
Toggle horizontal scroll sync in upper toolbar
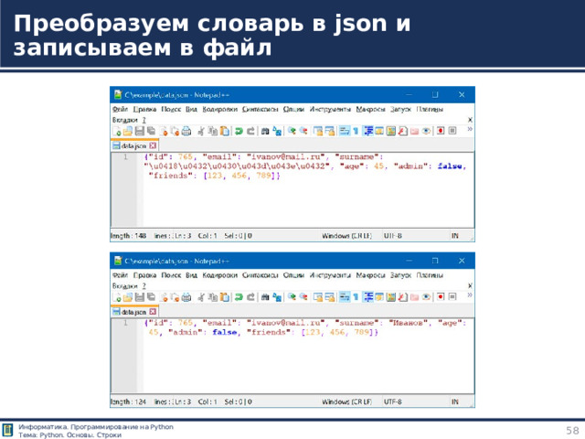point(329,131)
